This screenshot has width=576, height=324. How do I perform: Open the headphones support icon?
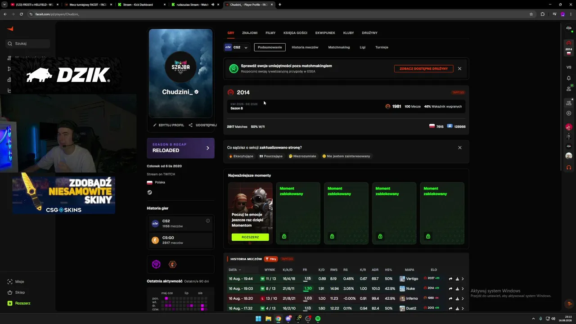pos(569,167)
